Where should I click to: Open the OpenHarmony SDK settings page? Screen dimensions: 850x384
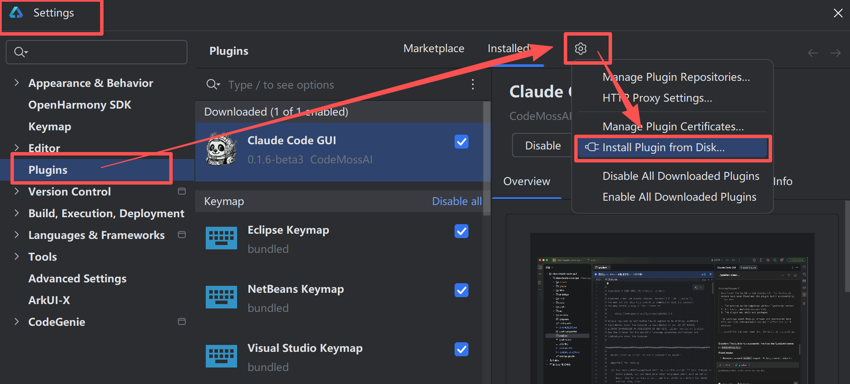click(x=80, y=105)
